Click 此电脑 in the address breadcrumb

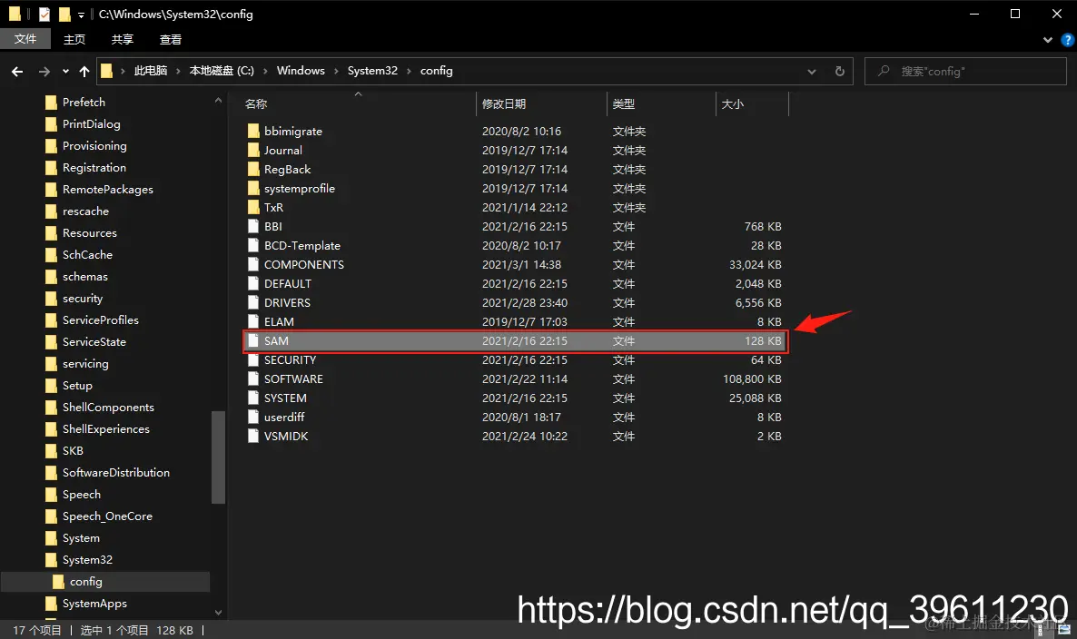click(151, 71)
